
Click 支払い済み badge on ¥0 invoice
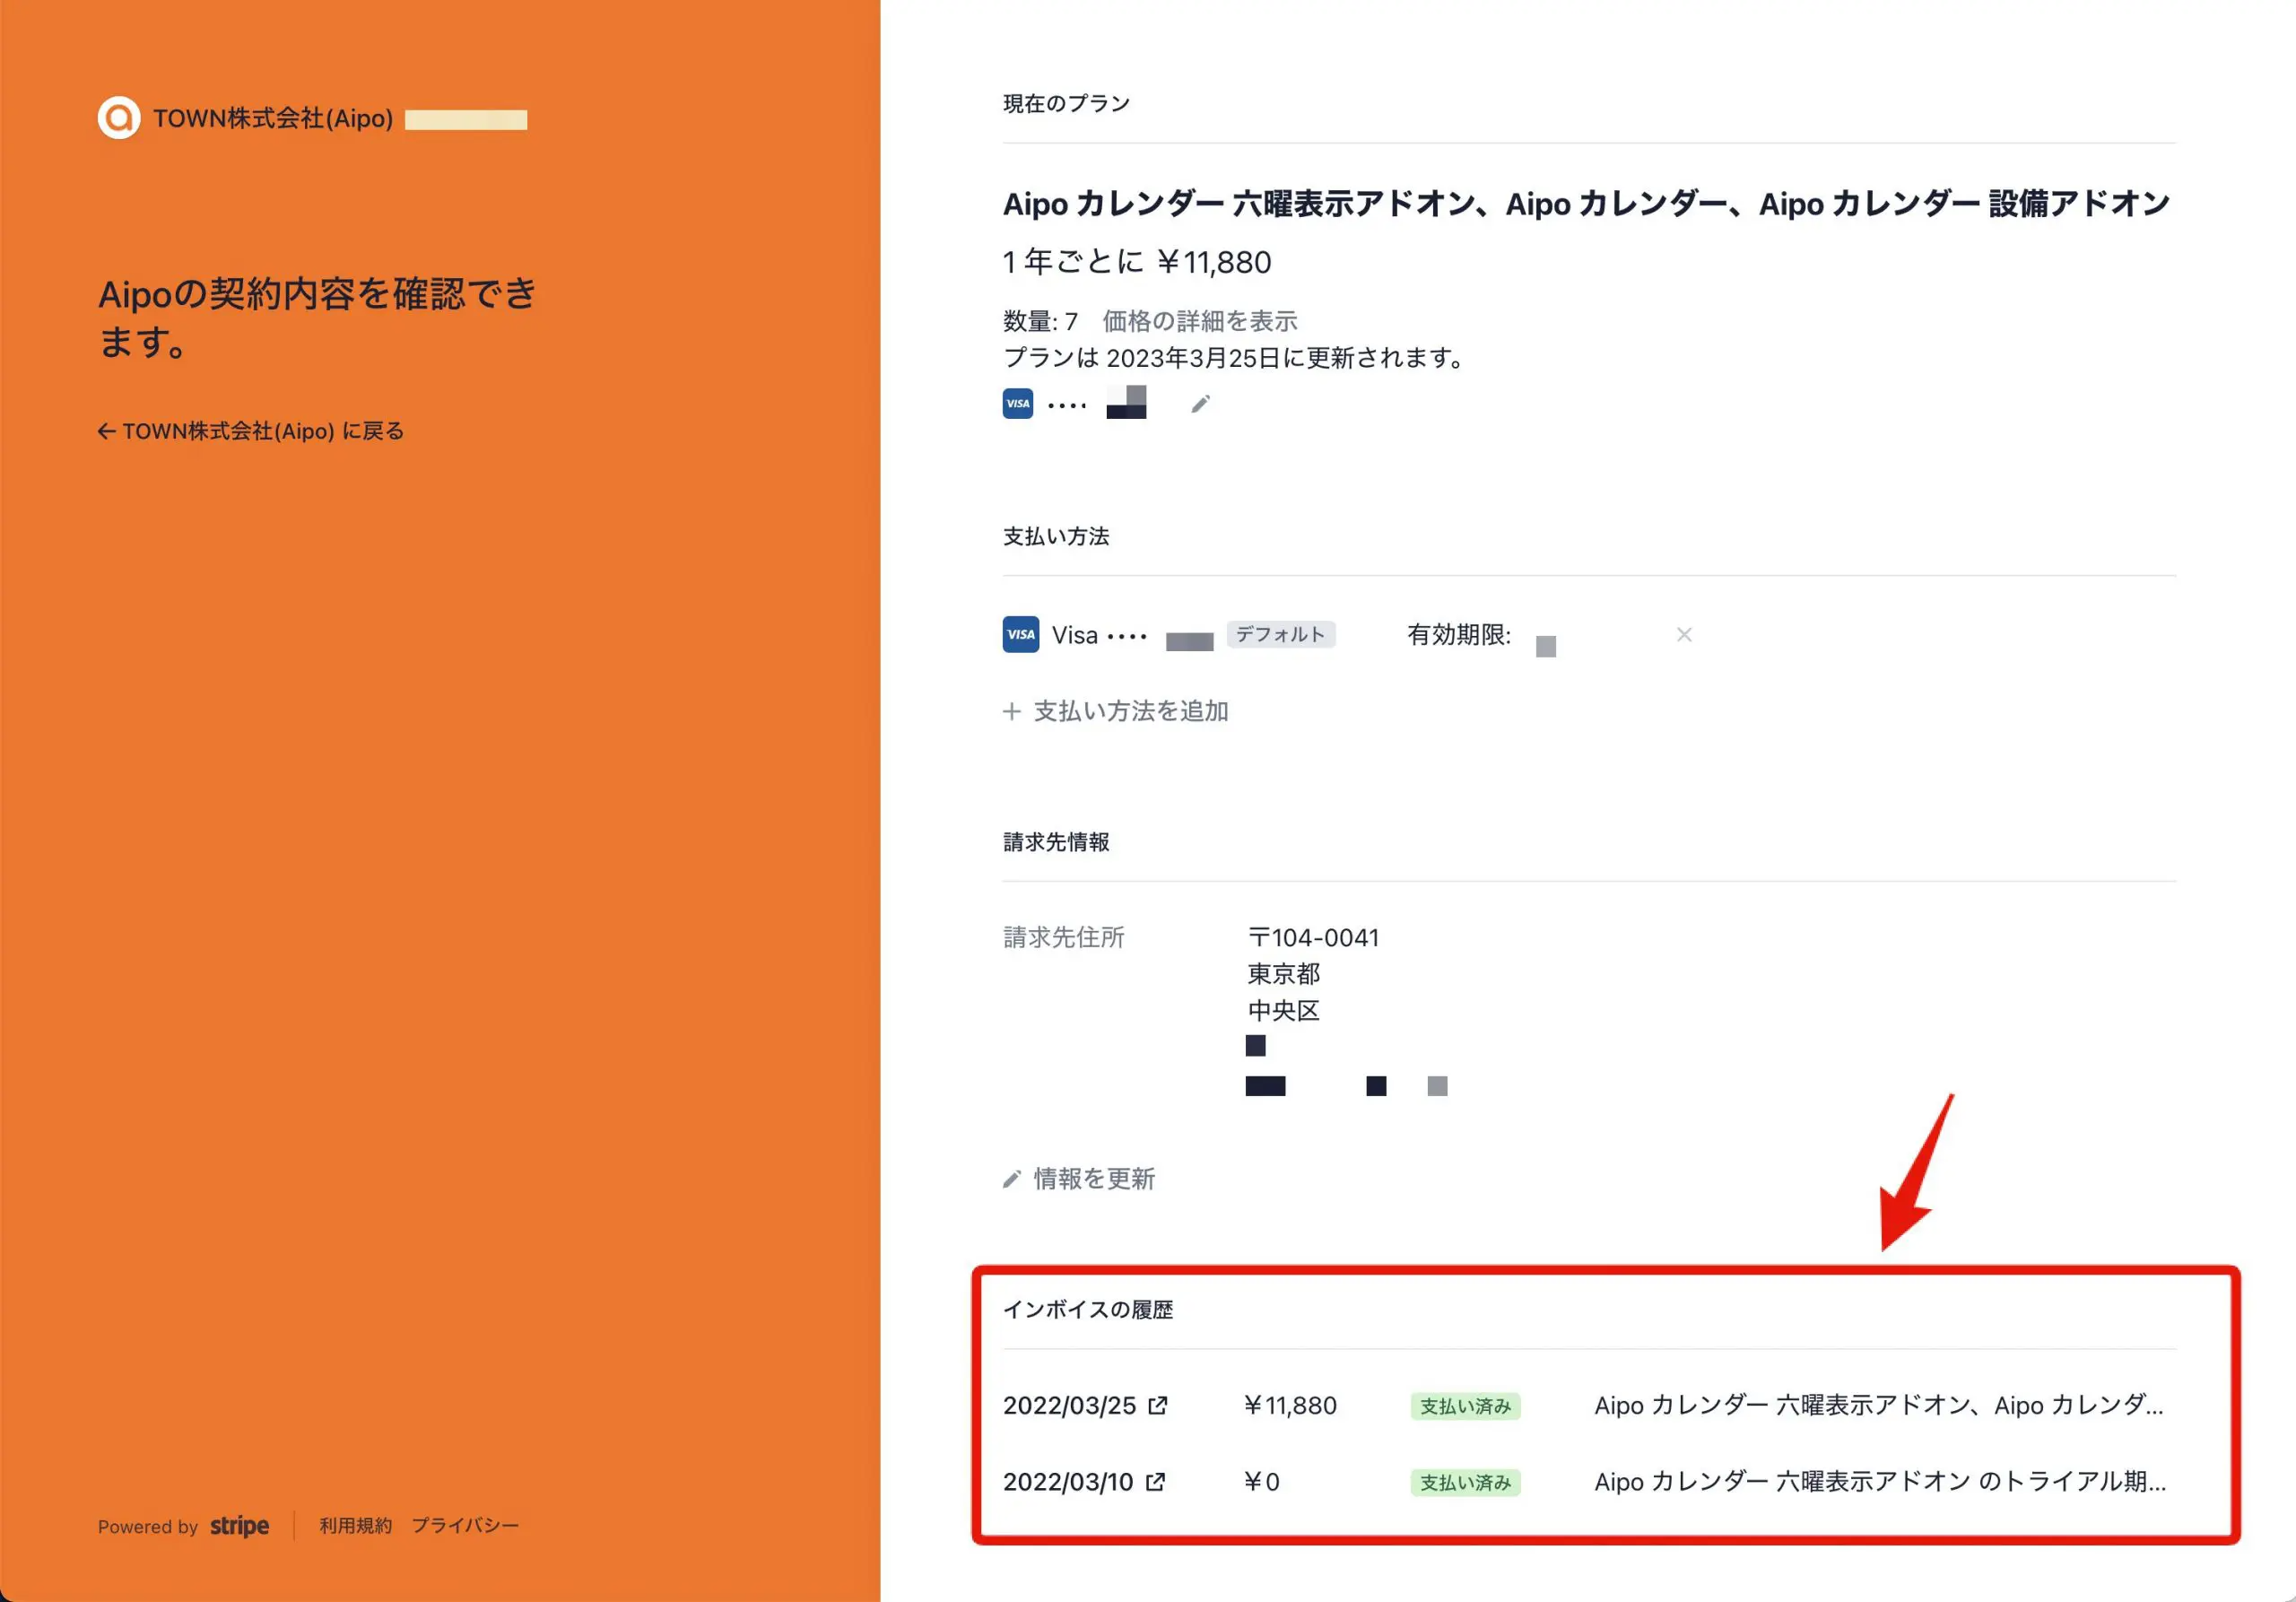click(x=1465, y=1482)
